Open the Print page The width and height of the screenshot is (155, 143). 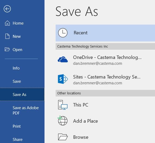click(x=17, y=126)
